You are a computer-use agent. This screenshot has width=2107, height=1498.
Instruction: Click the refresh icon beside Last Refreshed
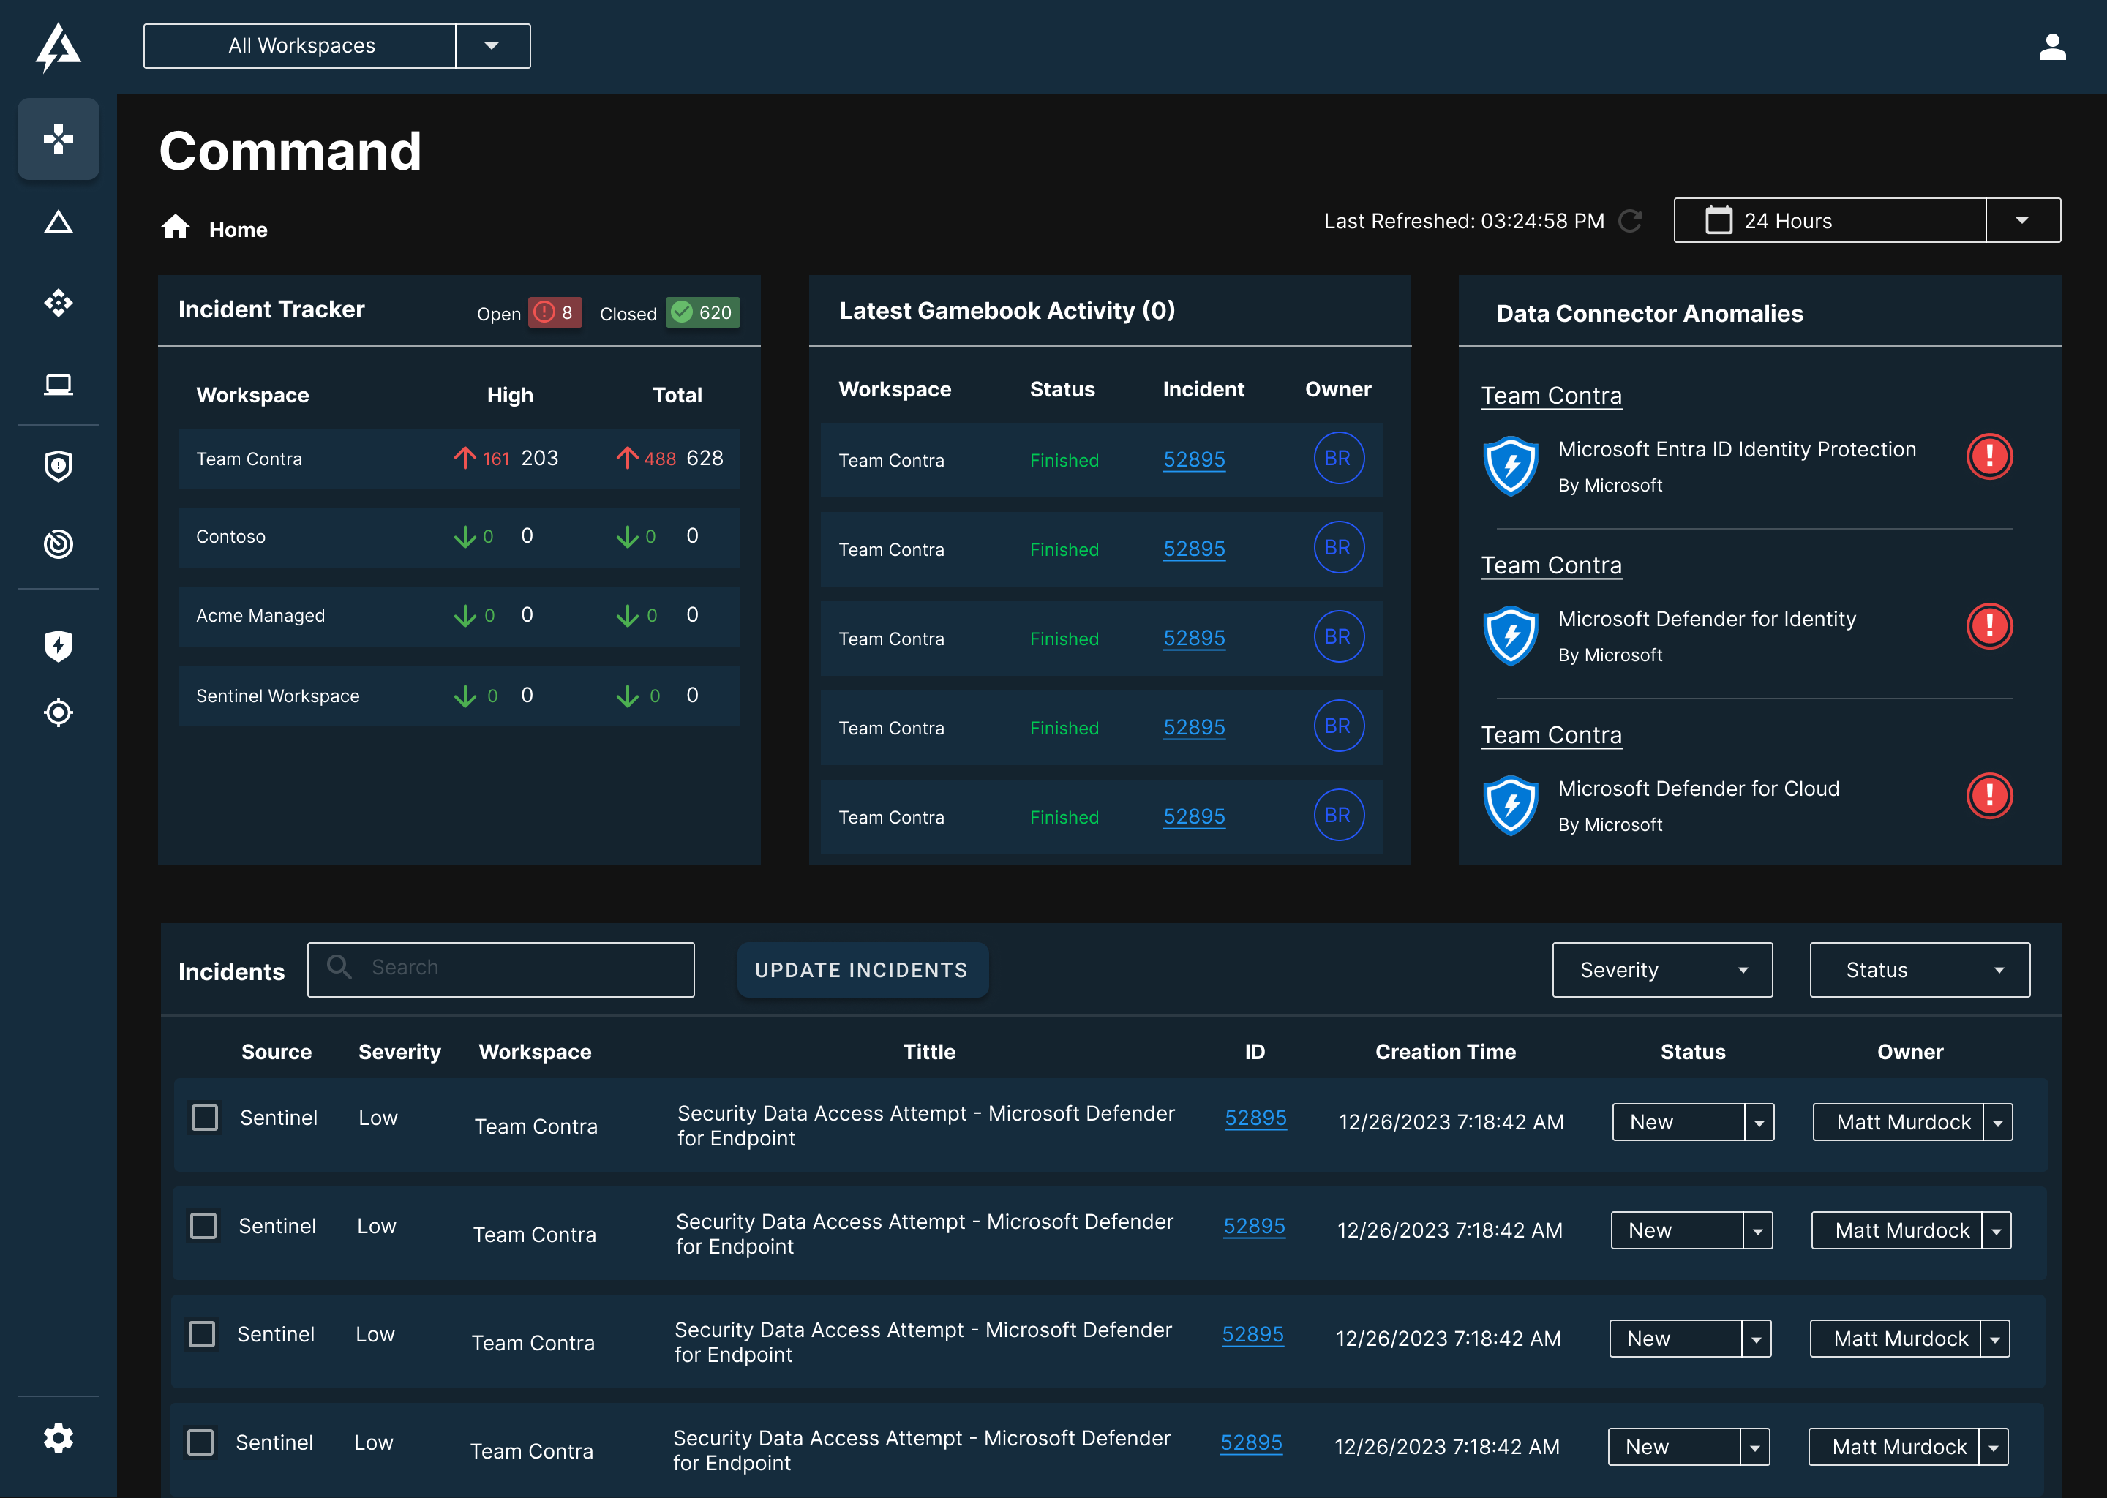(1630, 222)
